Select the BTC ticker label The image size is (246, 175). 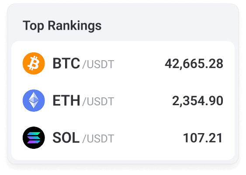click(x=66, y=63)
